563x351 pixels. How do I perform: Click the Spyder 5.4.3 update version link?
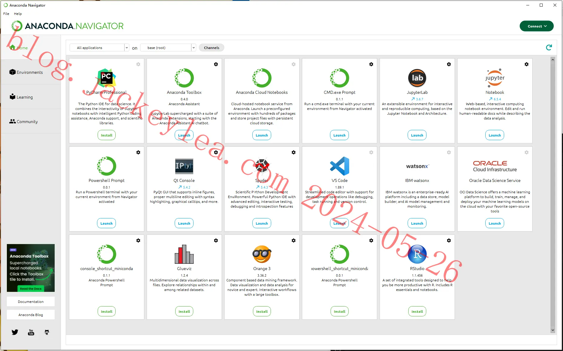262,187
